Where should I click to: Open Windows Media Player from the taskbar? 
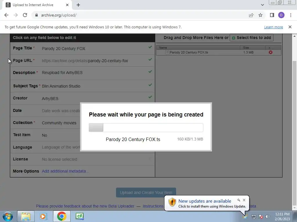coord(44,216)
